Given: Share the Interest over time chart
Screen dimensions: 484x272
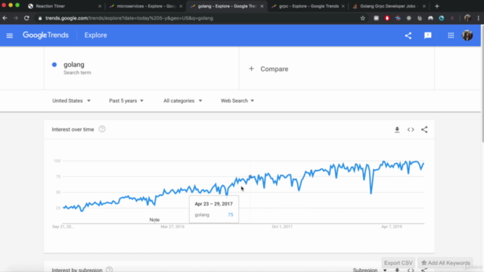Looking at the screenshot, I should [424, 129].
